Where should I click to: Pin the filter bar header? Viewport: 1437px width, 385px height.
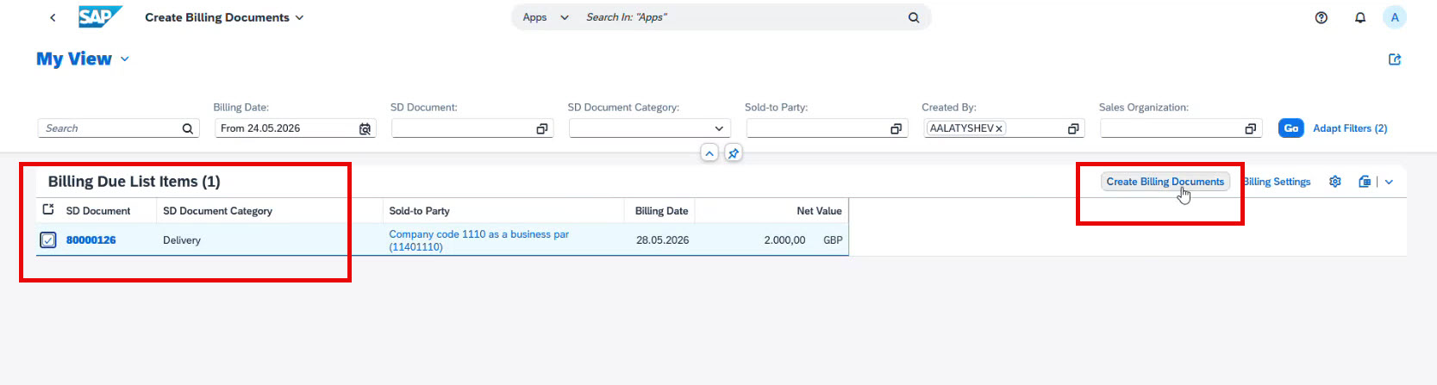click(734, 153)
